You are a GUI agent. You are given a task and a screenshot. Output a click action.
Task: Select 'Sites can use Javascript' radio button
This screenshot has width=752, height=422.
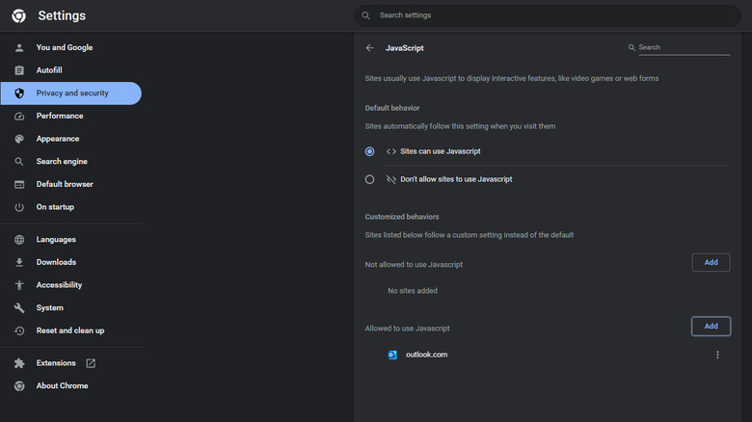370,151
